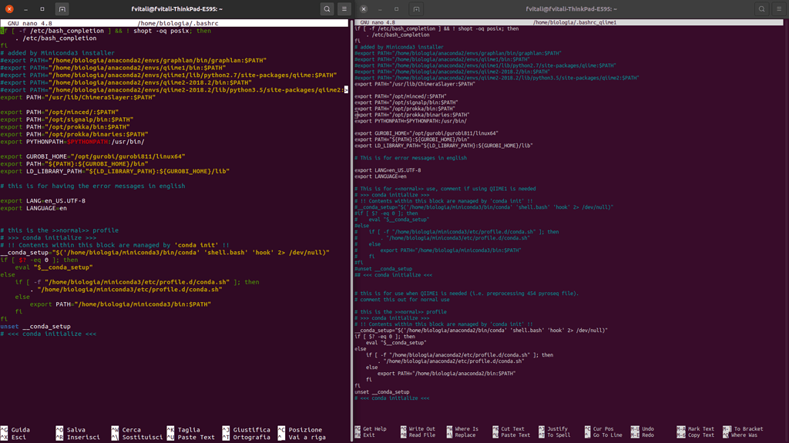Viewport: 789px width, 443px height.
Task: Minimize the left terminal window
Action: (x=25, y=9)
